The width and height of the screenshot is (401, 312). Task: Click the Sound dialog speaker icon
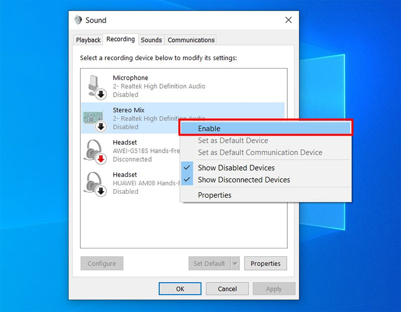tap(78, 20)
